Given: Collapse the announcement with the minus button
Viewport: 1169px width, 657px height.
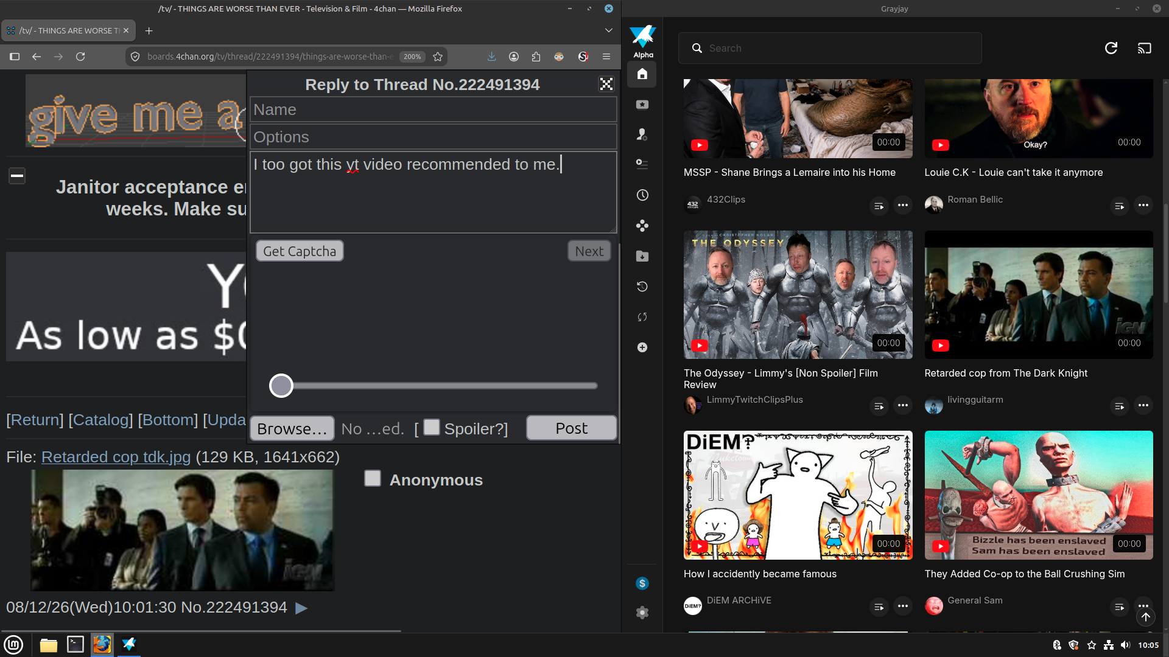Looking at the screenshot, I should point(17,176).
